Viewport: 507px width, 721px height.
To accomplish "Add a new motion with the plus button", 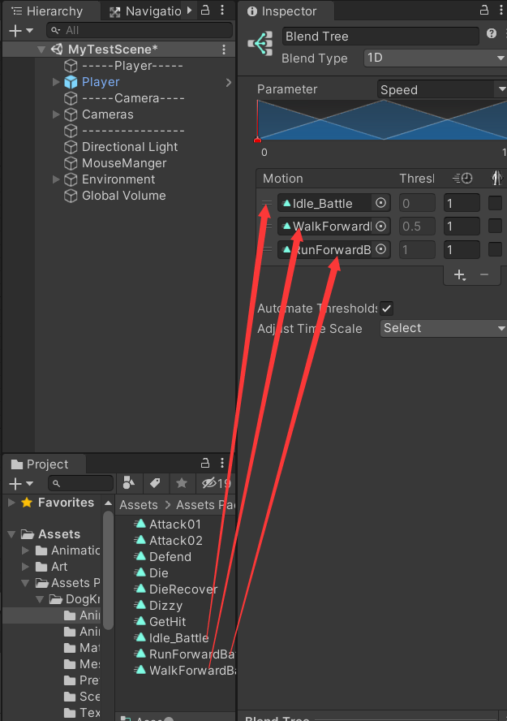I will coord(461,275).
